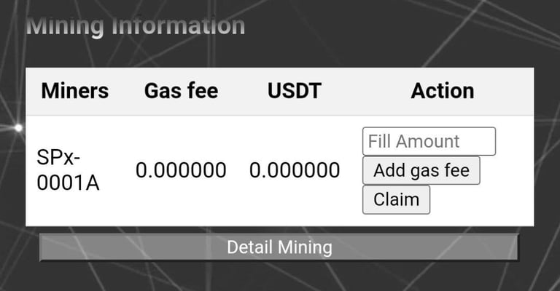Click the Claim button
The width and height of the screenshot is (560, 291).
(x=396, y=199)
